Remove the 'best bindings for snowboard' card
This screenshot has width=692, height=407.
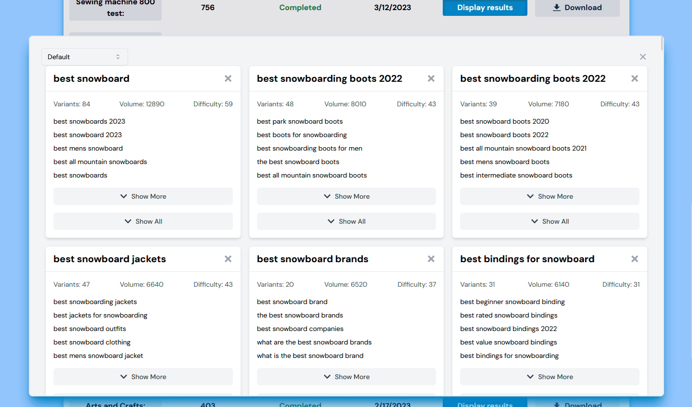(635, 259)
